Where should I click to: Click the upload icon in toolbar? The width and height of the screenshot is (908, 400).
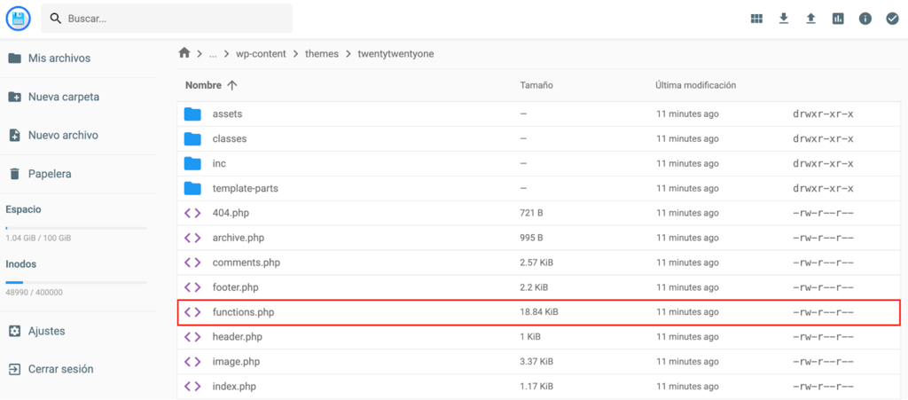[810, 19]
